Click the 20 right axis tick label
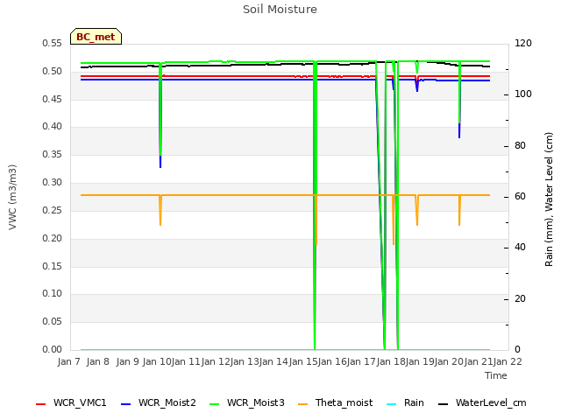 [520, 298]
